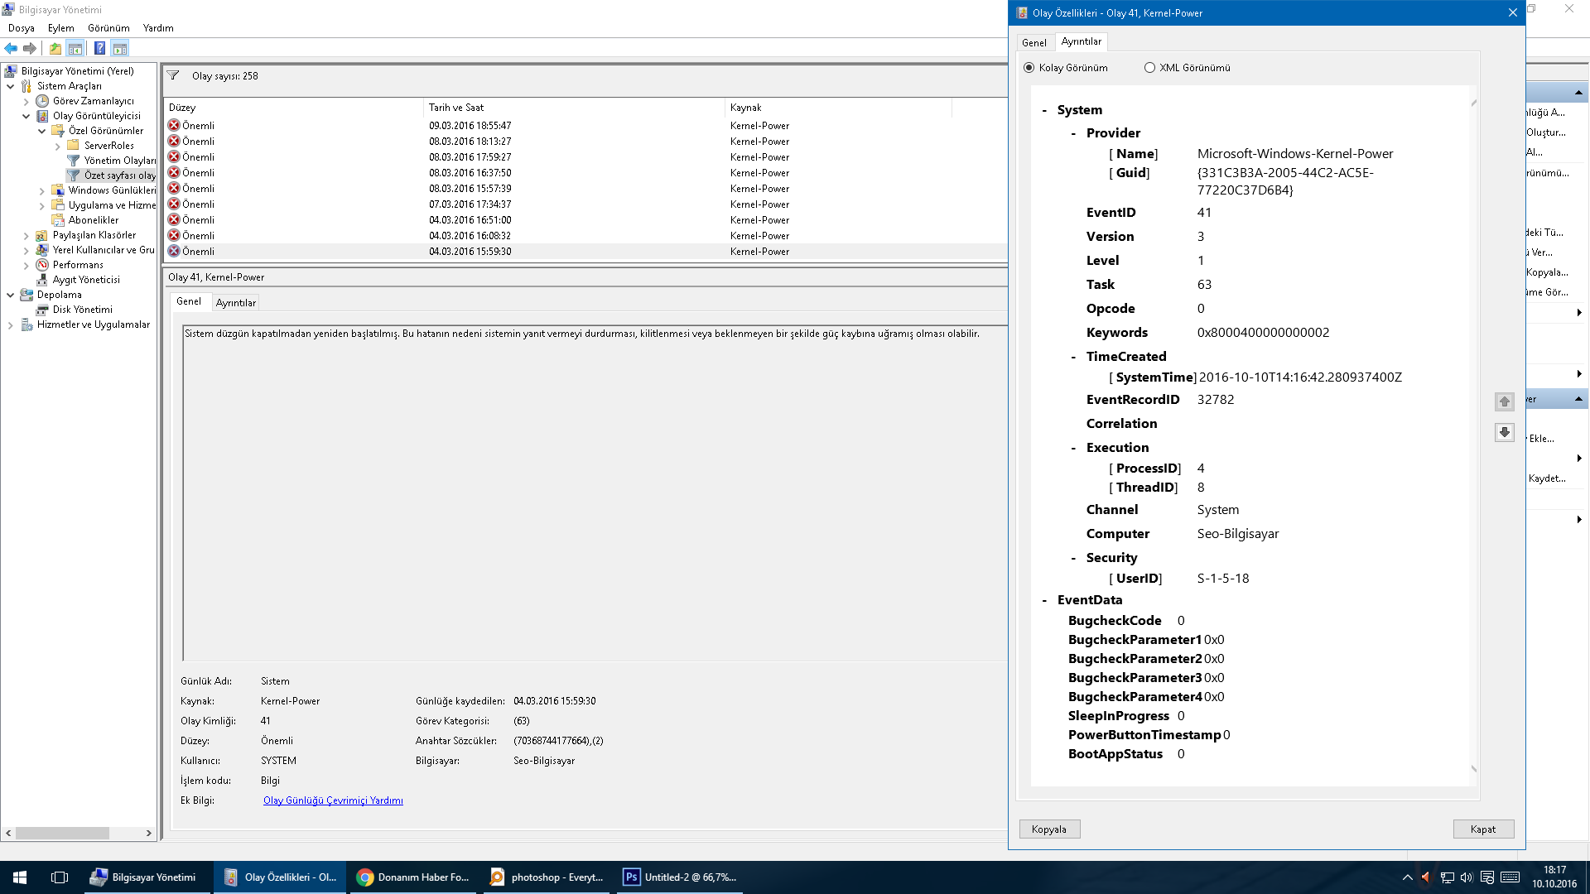Collapse the EventData node
This screenshot has width=1590, height=894.
click(1044, 600)
